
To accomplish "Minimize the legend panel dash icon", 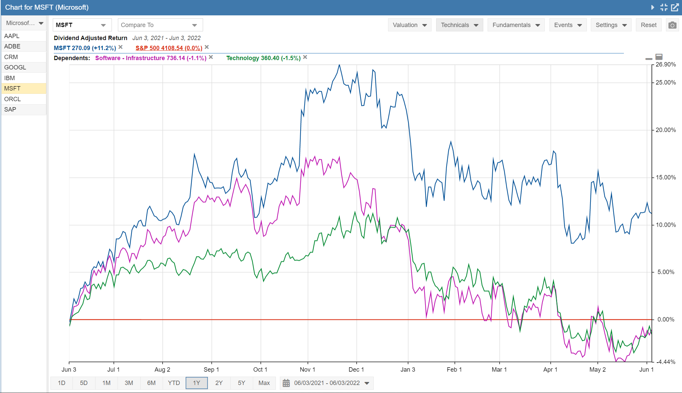I will 649,59.
